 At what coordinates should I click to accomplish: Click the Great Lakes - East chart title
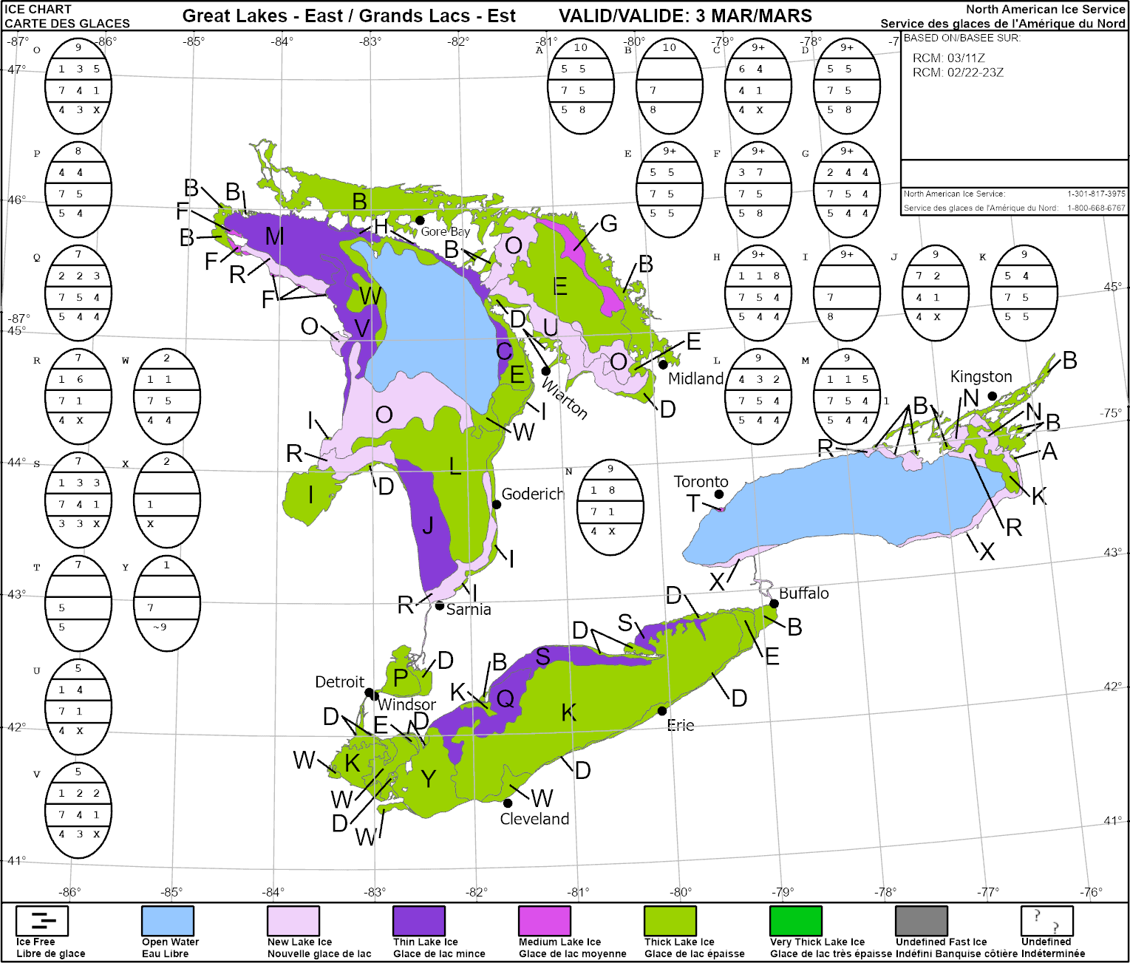pos(349,16)
